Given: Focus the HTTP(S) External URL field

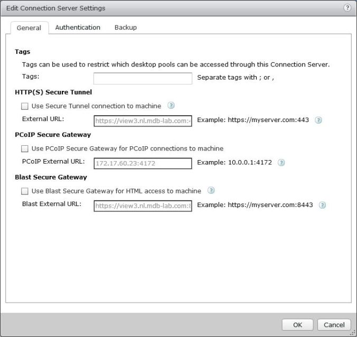Looking at the screenshot, I should tap(143, 120).
